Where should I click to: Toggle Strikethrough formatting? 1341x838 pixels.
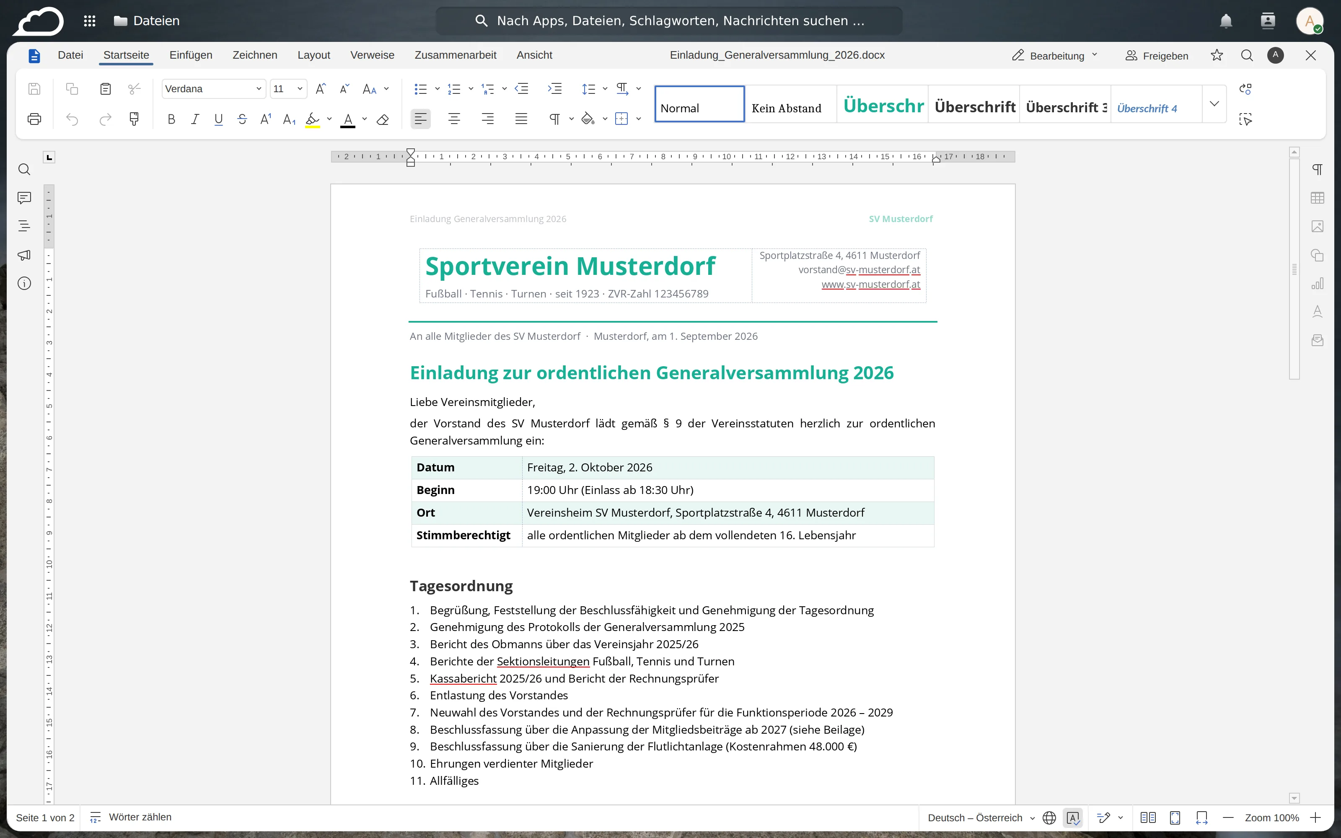(242, 119)
